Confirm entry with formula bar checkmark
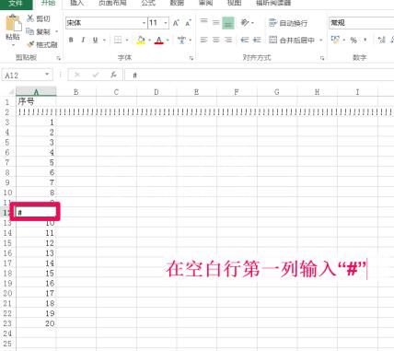The height and width of the screenshot is (351, 394). click(96, 75)
